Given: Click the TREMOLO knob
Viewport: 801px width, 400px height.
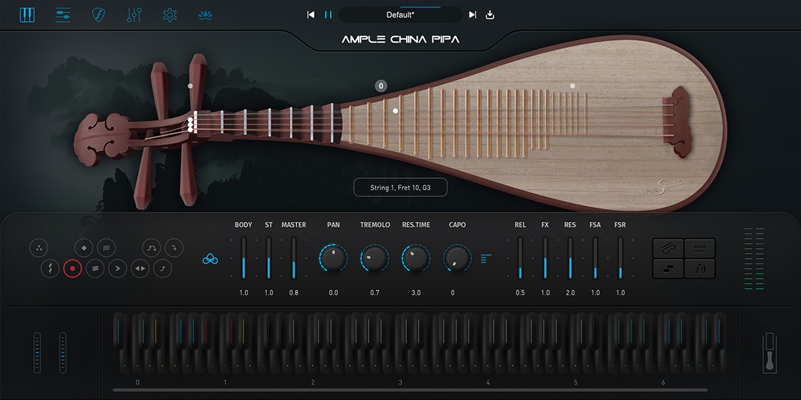Looking at the screenshot, I should pos(375,258).
